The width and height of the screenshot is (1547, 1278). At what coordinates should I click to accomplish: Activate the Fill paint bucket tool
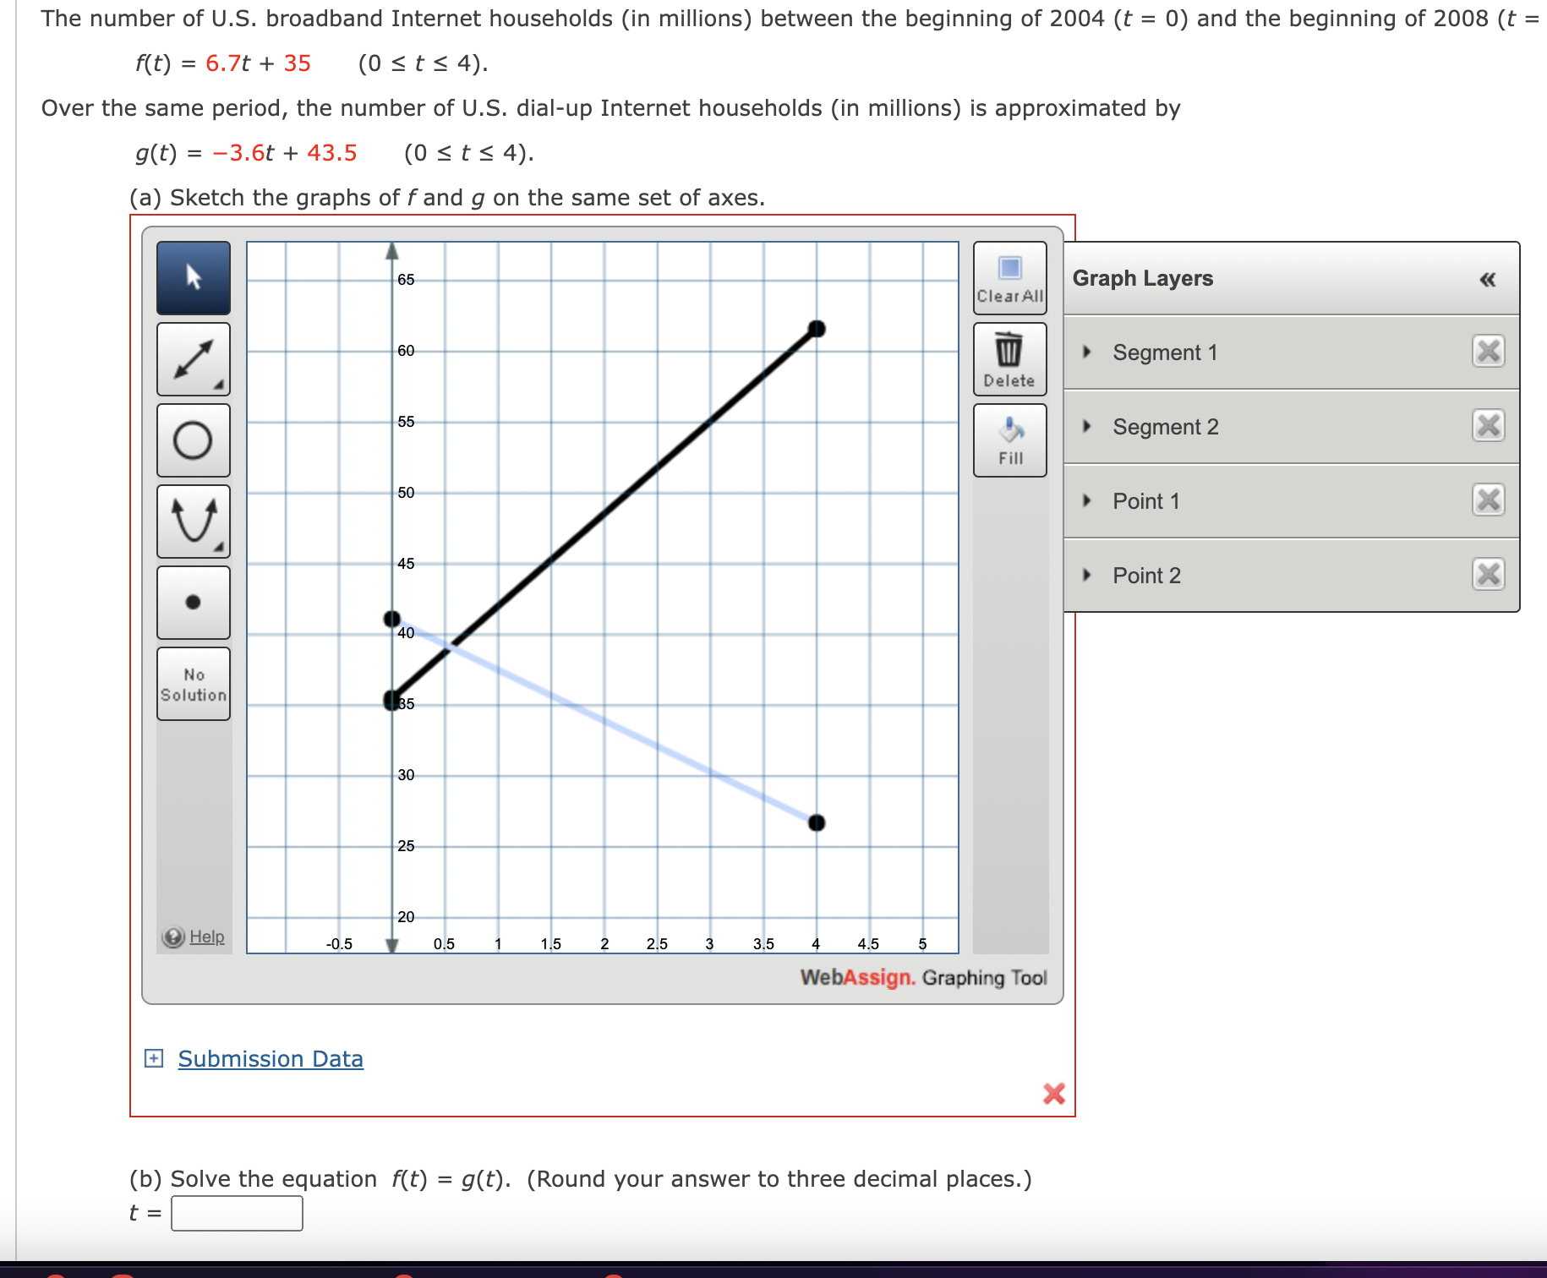point(1010,440)
